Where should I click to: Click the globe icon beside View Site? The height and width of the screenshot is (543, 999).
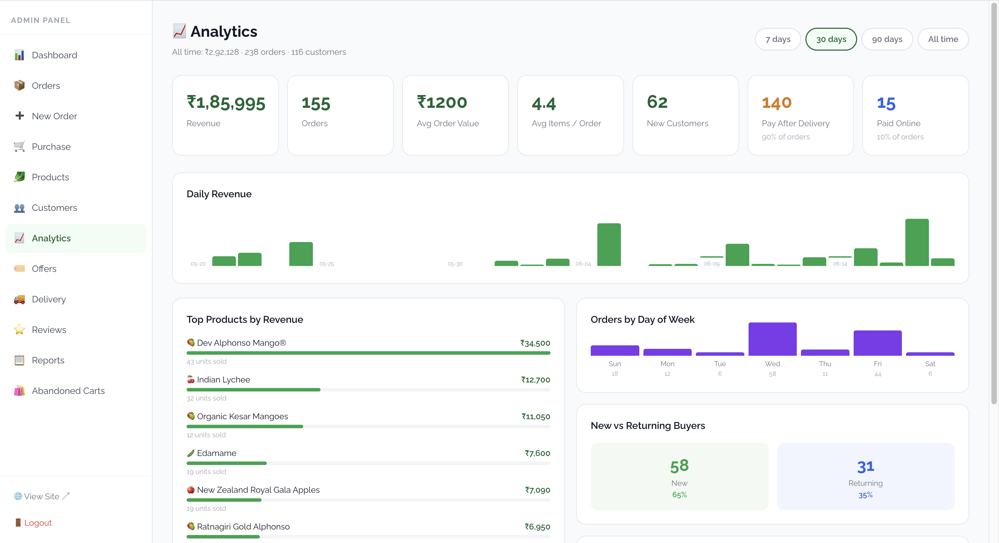tap(18, 496)
